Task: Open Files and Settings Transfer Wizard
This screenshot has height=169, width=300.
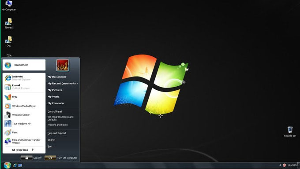Action: (x=24, y=141)
